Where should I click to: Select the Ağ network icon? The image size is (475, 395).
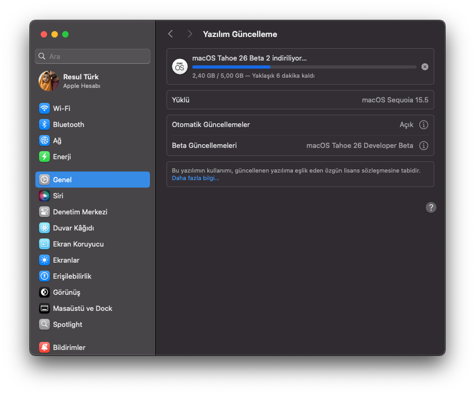point(44,140)
